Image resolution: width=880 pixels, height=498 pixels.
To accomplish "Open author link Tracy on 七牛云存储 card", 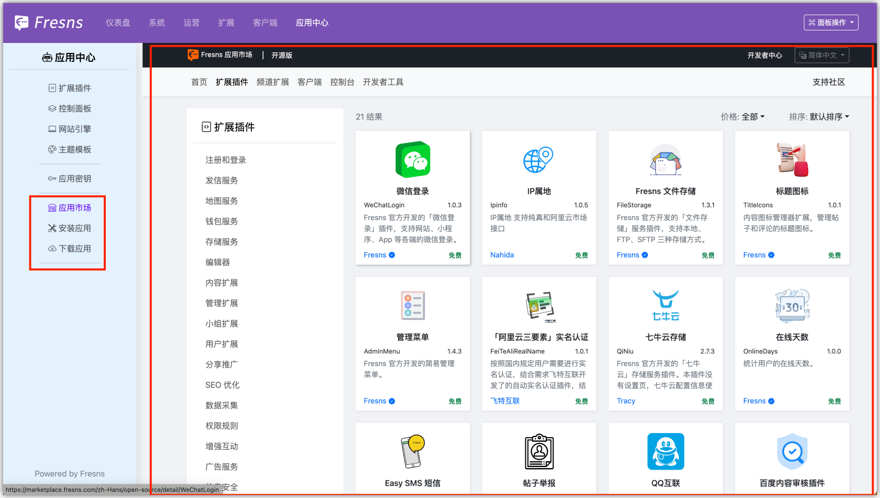I will point(626,401).
